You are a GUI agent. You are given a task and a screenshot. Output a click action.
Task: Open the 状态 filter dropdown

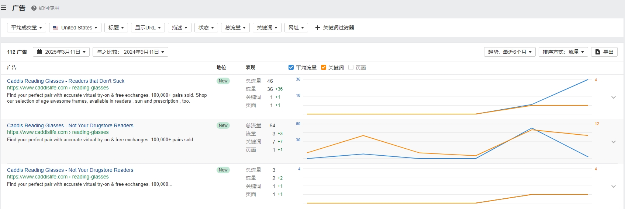[x=206, y=28]
